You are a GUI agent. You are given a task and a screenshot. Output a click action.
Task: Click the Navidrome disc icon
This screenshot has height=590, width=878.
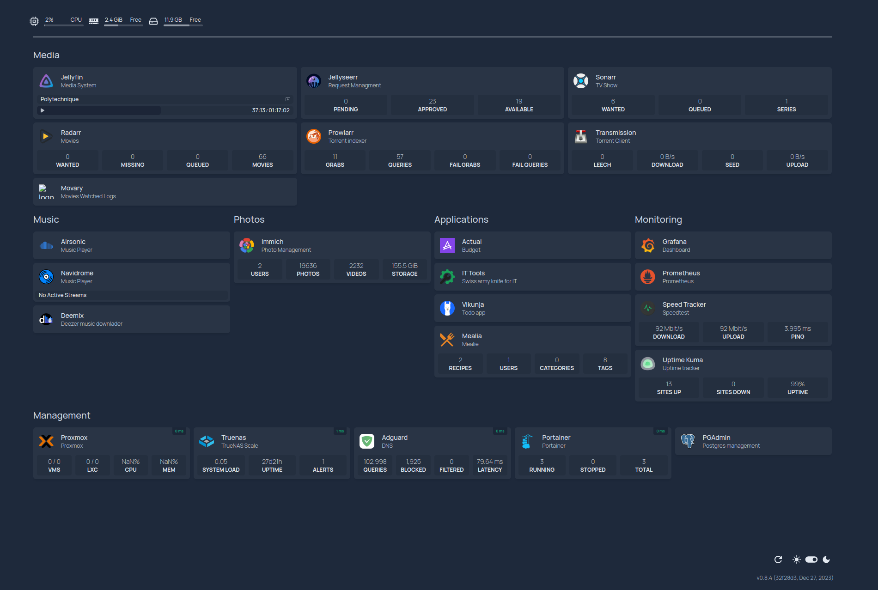[x=46, y=277]
